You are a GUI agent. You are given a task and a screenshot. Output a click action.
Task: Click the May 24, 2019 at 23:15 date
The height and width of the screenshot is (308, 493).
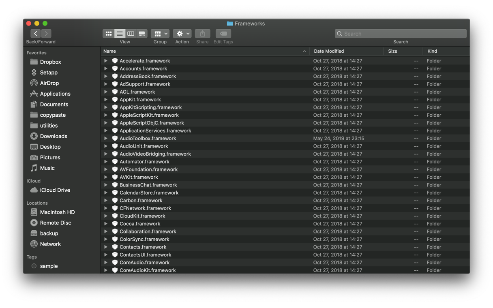pyautogui.click(x=339, y=139)
